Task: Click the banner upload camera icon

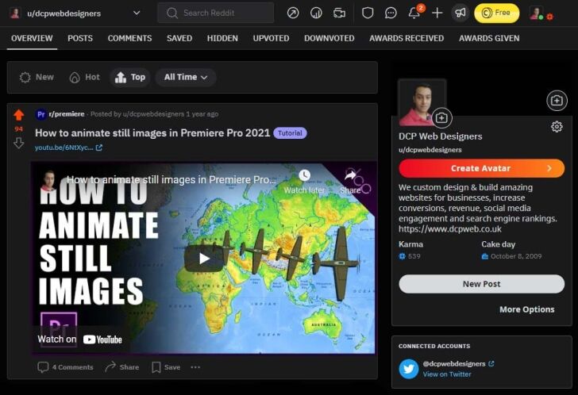Action: (x=557, y=100)
